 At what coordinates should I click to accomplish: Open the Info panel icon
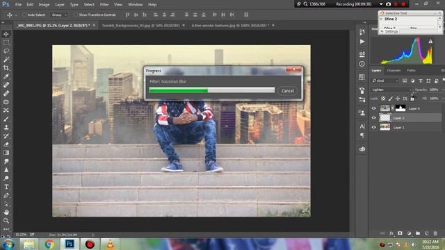362,64
